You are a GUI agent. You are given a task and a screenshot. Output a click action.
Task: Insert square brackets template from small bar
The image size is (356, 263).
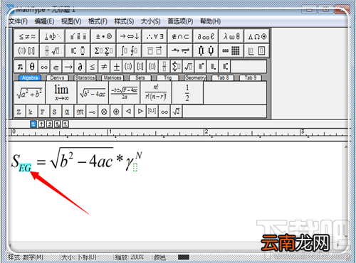pyautogui.click(x=140, y=67)
